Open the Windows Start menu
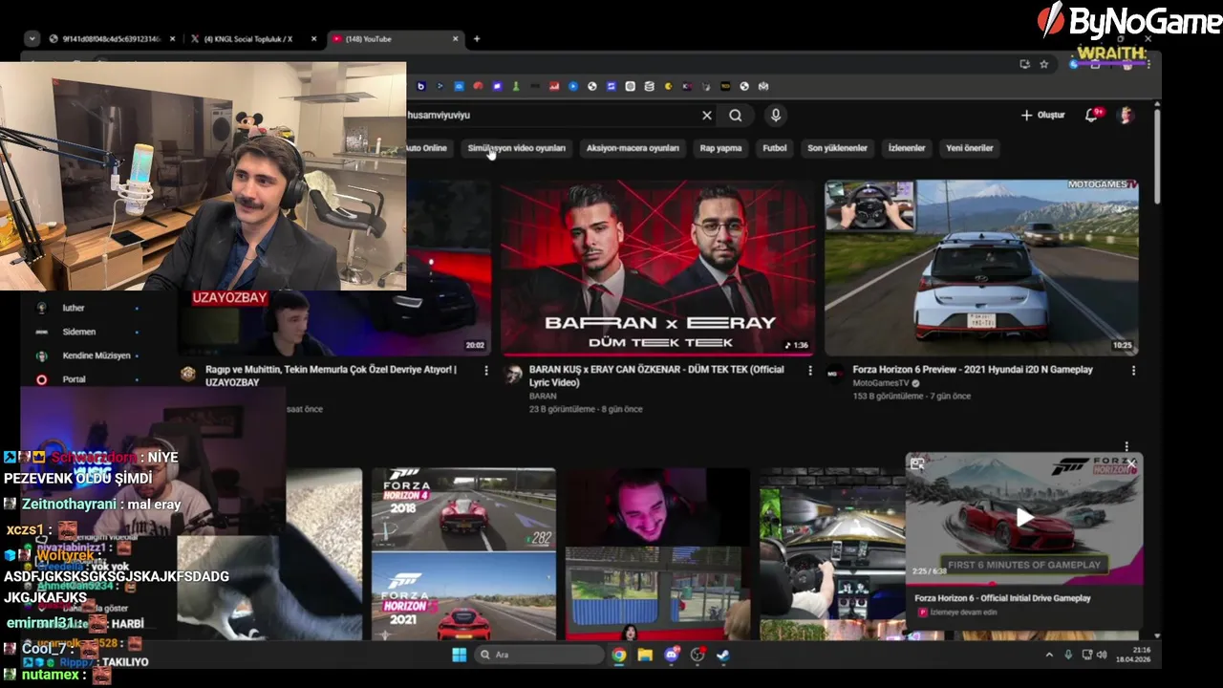The width and height of the screenshot is (1223, 688). pyautogui.click(x=459, y=655)
